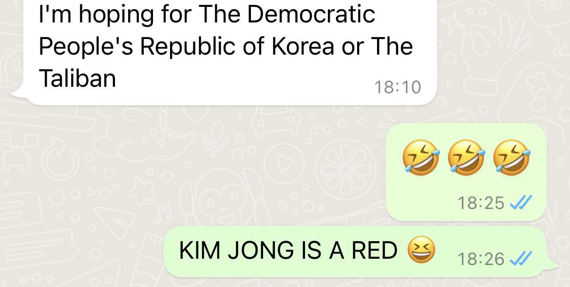Select the received message mentioning The Taliban

(x=229, y=52)
